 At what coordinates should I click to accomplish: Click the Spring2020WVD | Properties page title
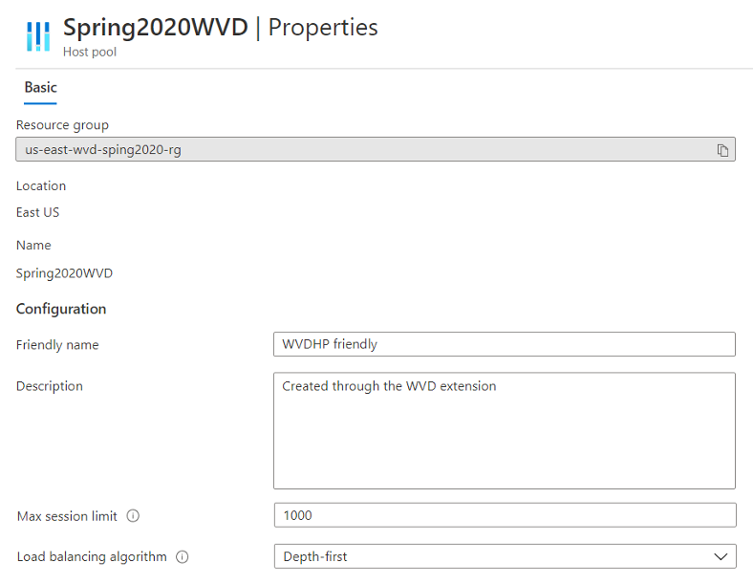(x=221, y=28)
